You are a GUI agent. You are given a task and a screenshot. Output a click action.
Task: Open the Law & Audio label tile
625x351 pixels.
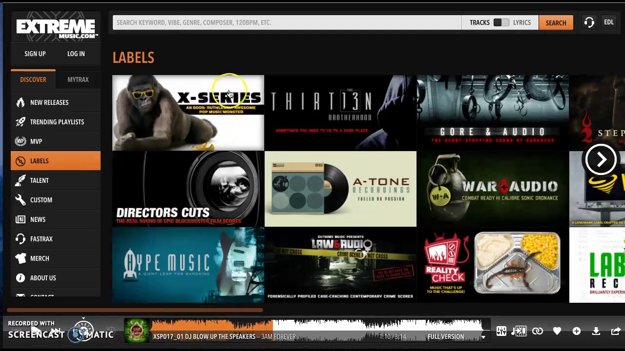(x=340, y=265)
